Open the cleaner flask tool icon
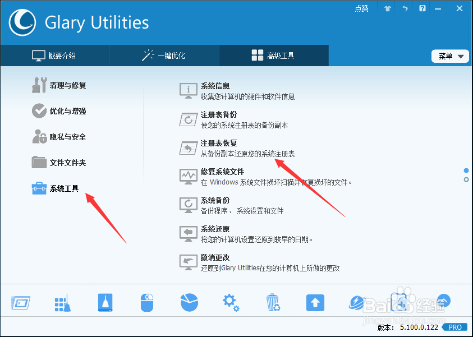 pyautogui.click(x=104, y=303)
